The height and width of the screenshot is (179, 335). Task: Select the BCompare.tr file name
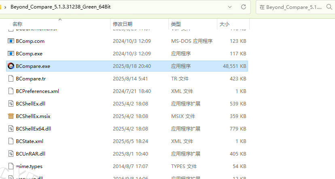click(x=31, y=79)
